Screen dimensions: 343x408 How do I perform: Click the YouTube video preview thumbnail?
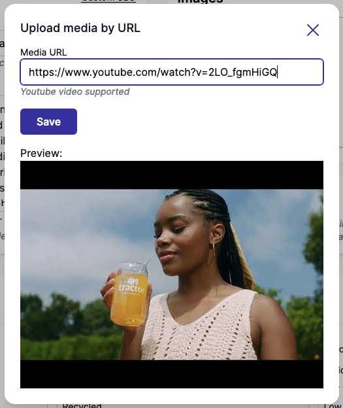[172, 275]
